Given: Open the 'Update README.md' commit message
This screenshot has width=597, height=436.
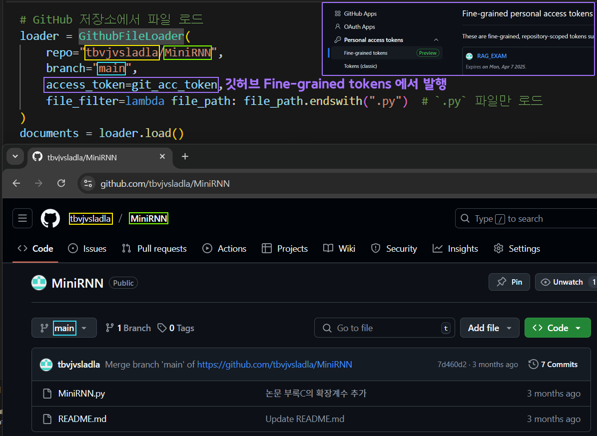Looking at the screenshot, I should pos(305,419).
